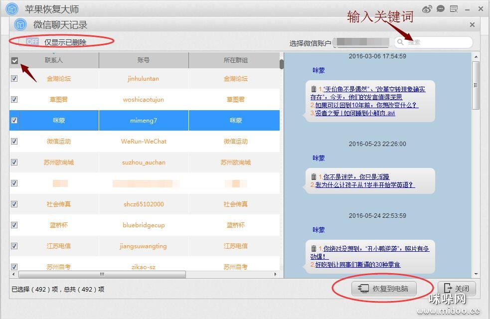Select account shcz65102000 cell
The height and width of the screenshot is (319, 490).
coord(144,204)
